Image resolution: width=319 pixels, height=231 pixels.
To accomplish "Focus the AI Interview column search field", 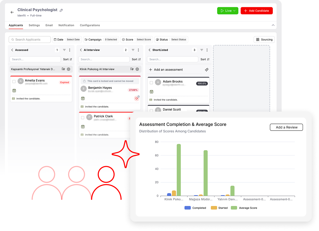I will pyautogui.click(x=104, y=59).
